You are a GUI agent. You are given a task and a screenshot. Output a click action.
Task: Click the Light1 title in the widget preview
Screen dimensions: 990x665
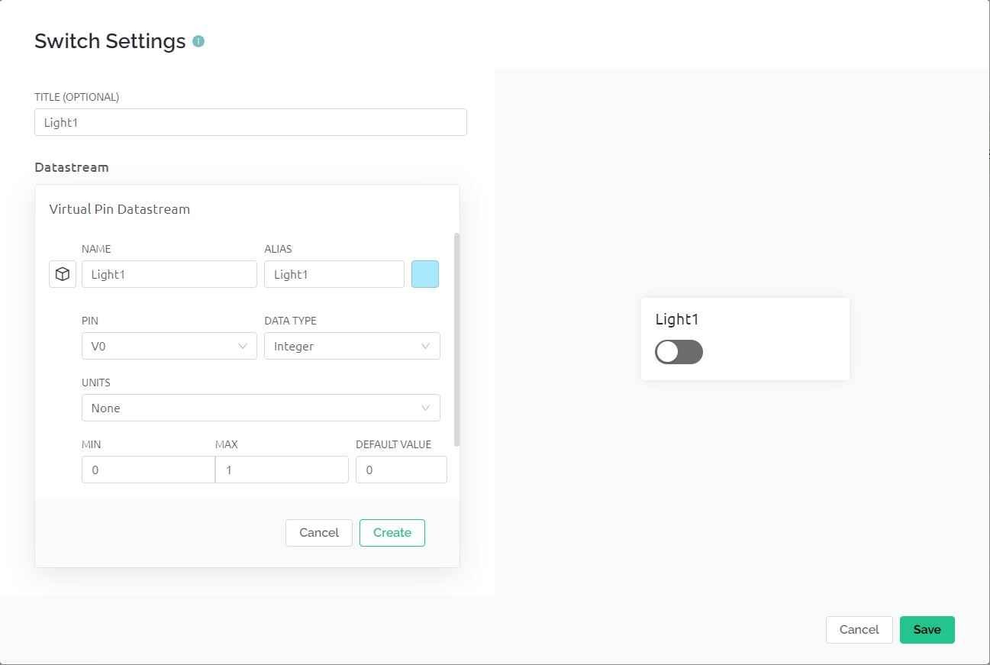(x=677, y=319)
